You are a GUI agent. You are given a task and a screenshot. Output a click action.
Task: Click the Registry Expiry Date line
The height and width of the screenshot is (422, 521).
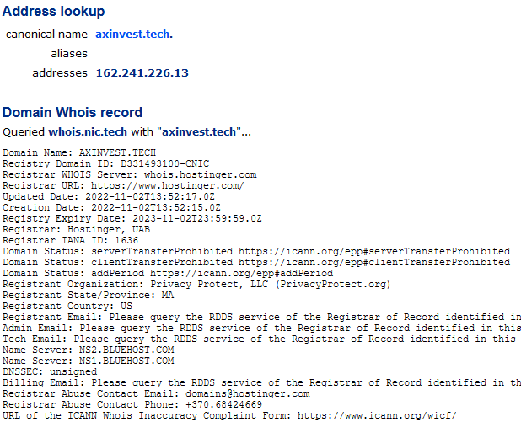click(132, 218)
